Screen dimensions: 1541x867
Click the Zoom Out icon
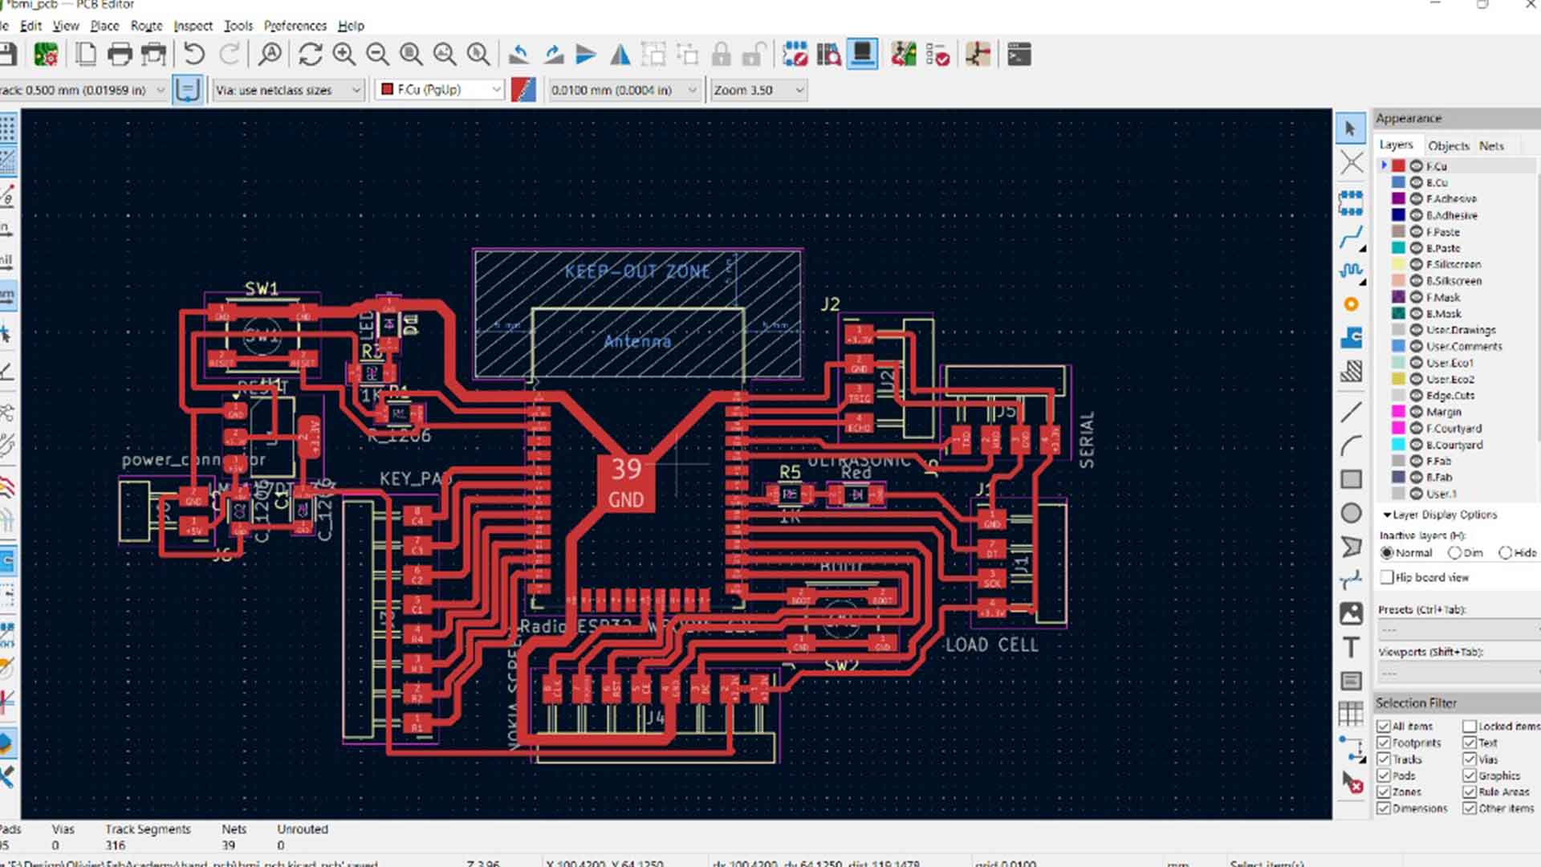[377, 55]
